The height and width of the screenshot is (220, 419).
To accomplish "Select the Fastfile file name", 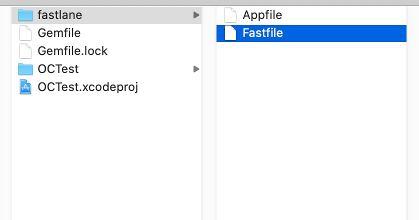I will pyautogui.click(x=262, y=33).
